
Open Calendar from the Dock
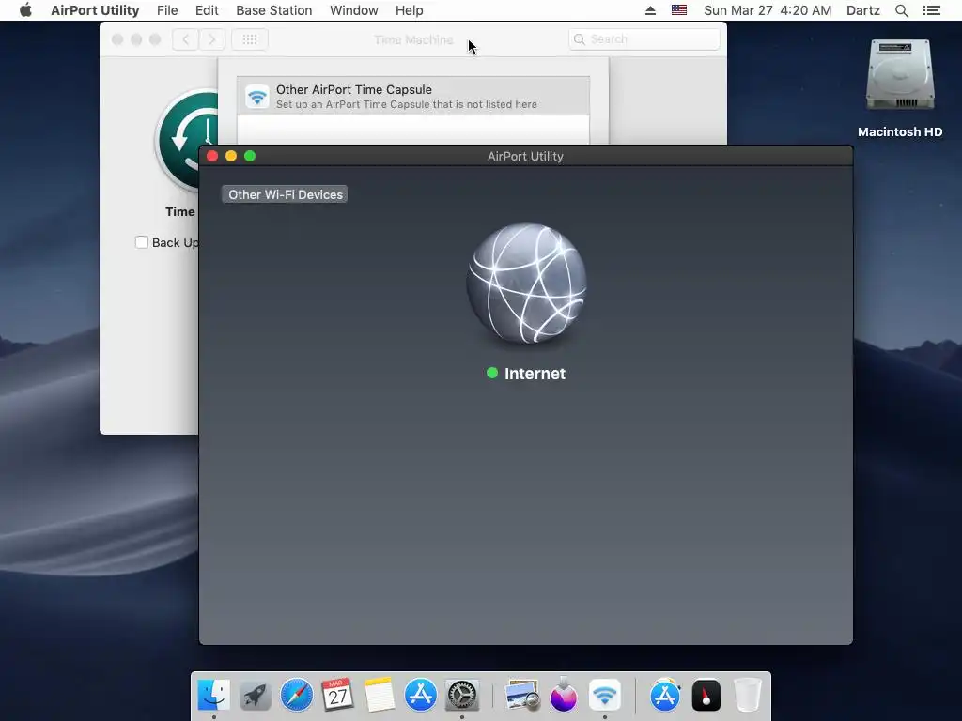point(337,695)
